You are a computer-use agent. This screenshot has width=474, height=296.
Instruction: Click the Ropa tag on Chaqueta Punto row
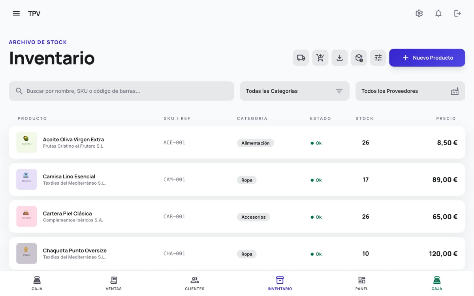pos(247,254)
